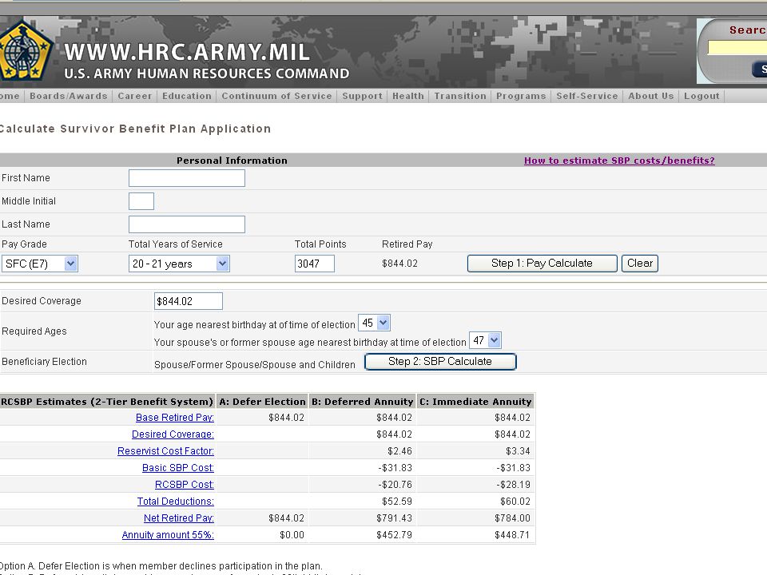Click the $2.46 reservist cost factor value
The width and height of the screenshot is (767, 575).
click(x=399, y=450)
